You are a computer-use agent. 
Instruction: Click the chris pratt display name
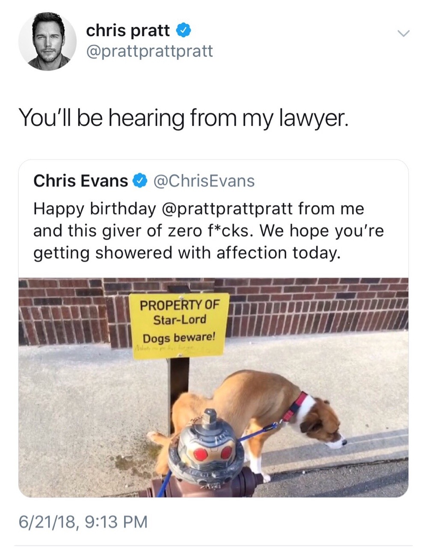(128, 30)
